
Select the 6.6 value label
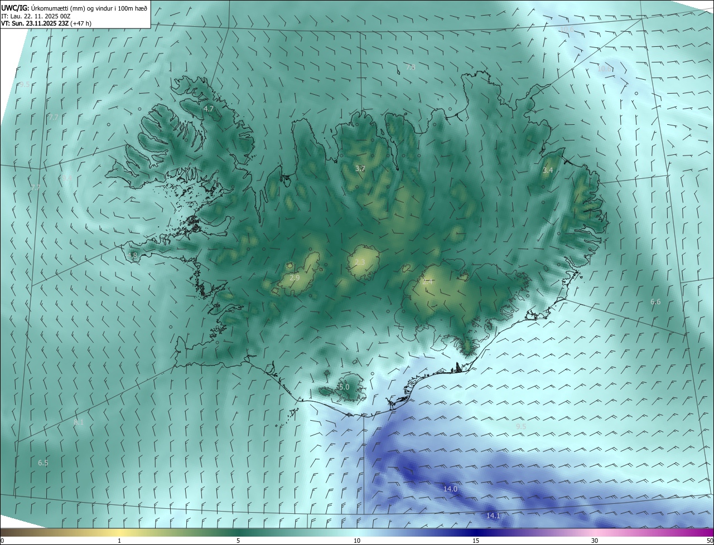pos(655,302)
